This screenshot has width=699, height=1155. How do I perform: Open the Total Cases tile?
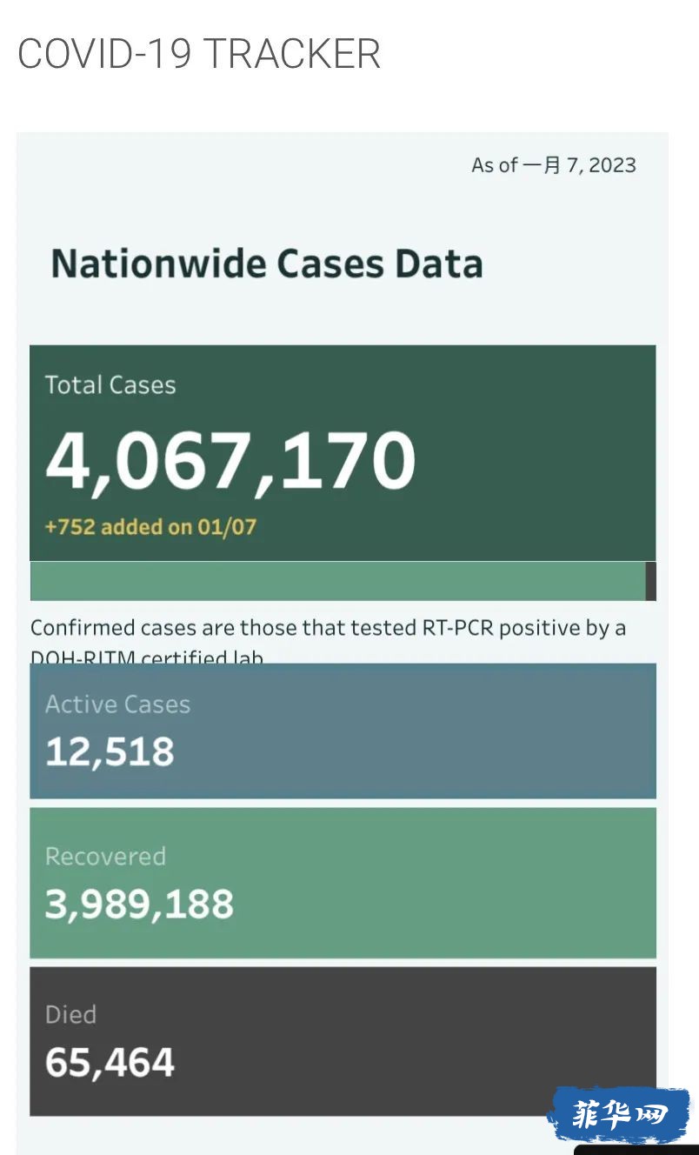point(343,453)
